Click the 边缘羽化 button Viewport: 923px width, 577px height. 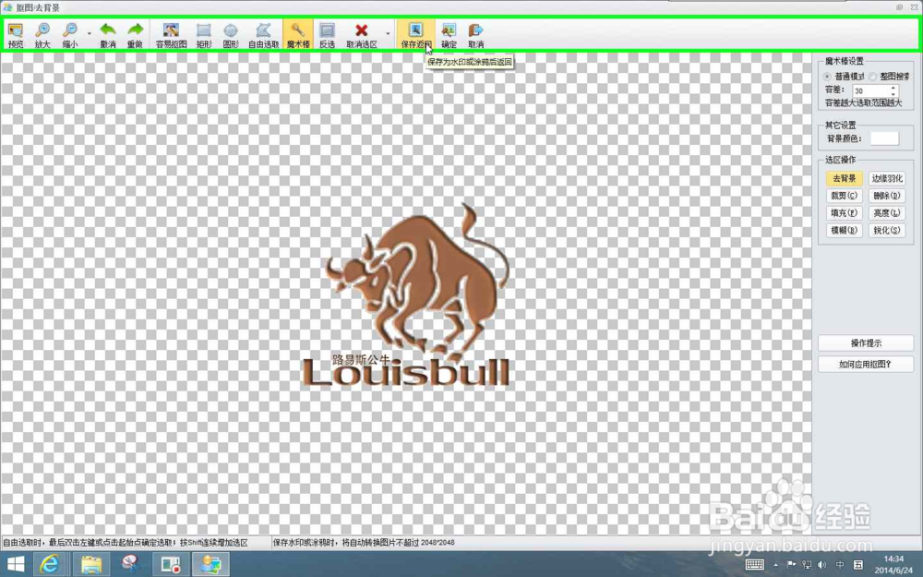(886, 178)
